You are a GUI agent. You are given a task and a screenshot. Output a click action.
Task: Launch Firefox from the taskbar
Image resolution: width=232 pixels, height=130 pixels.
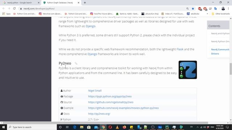124,127
